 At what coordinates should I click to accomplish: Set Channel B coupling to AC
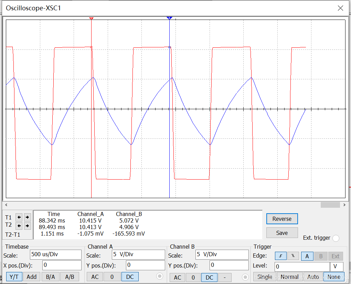coord(177,277)
